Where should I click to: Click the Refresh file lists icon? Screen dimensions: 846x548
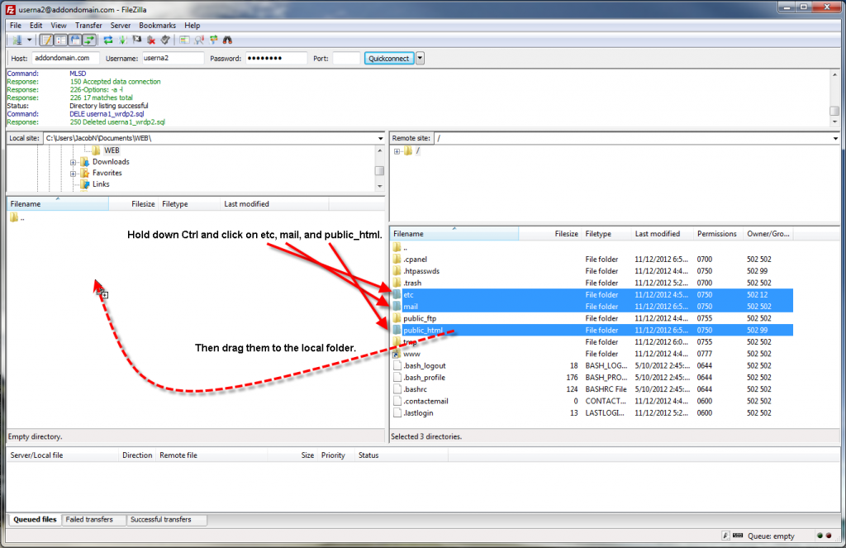pos(108,40)
